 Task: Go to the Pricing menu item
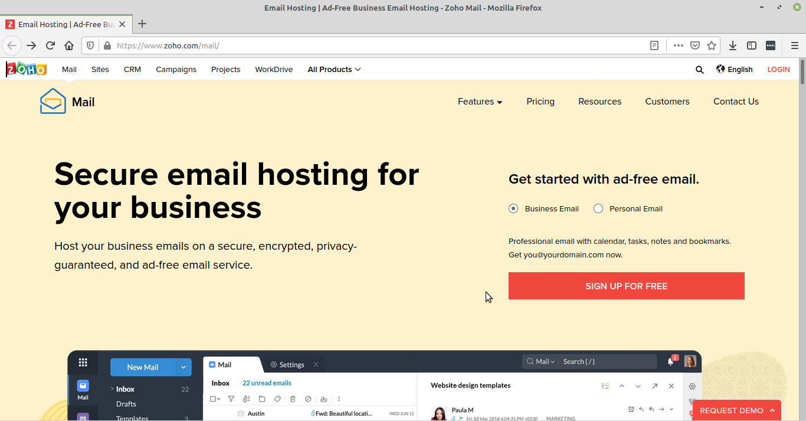[540, 102]
